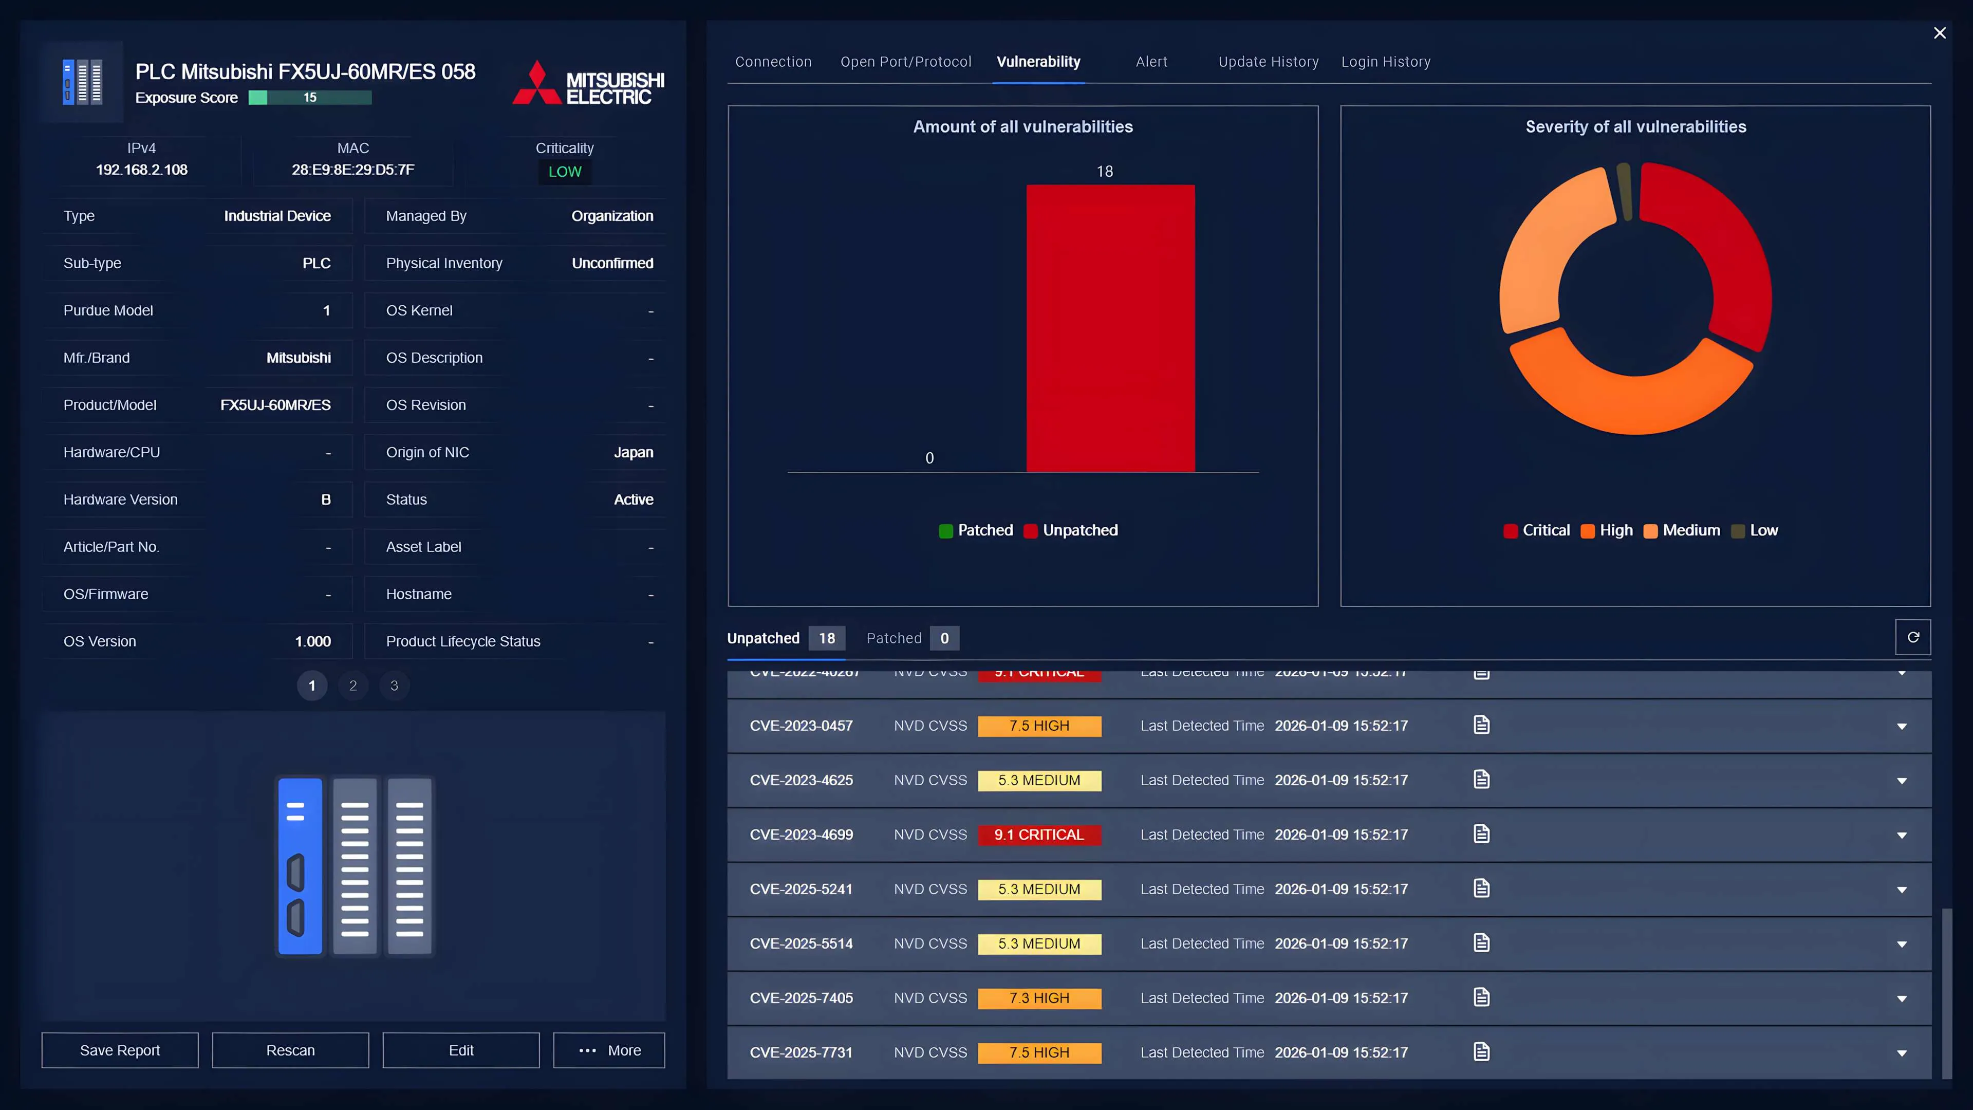Screen dimensions: 1973x1110
Task: Go to page 2 of device properties
Action: point(353,686)
